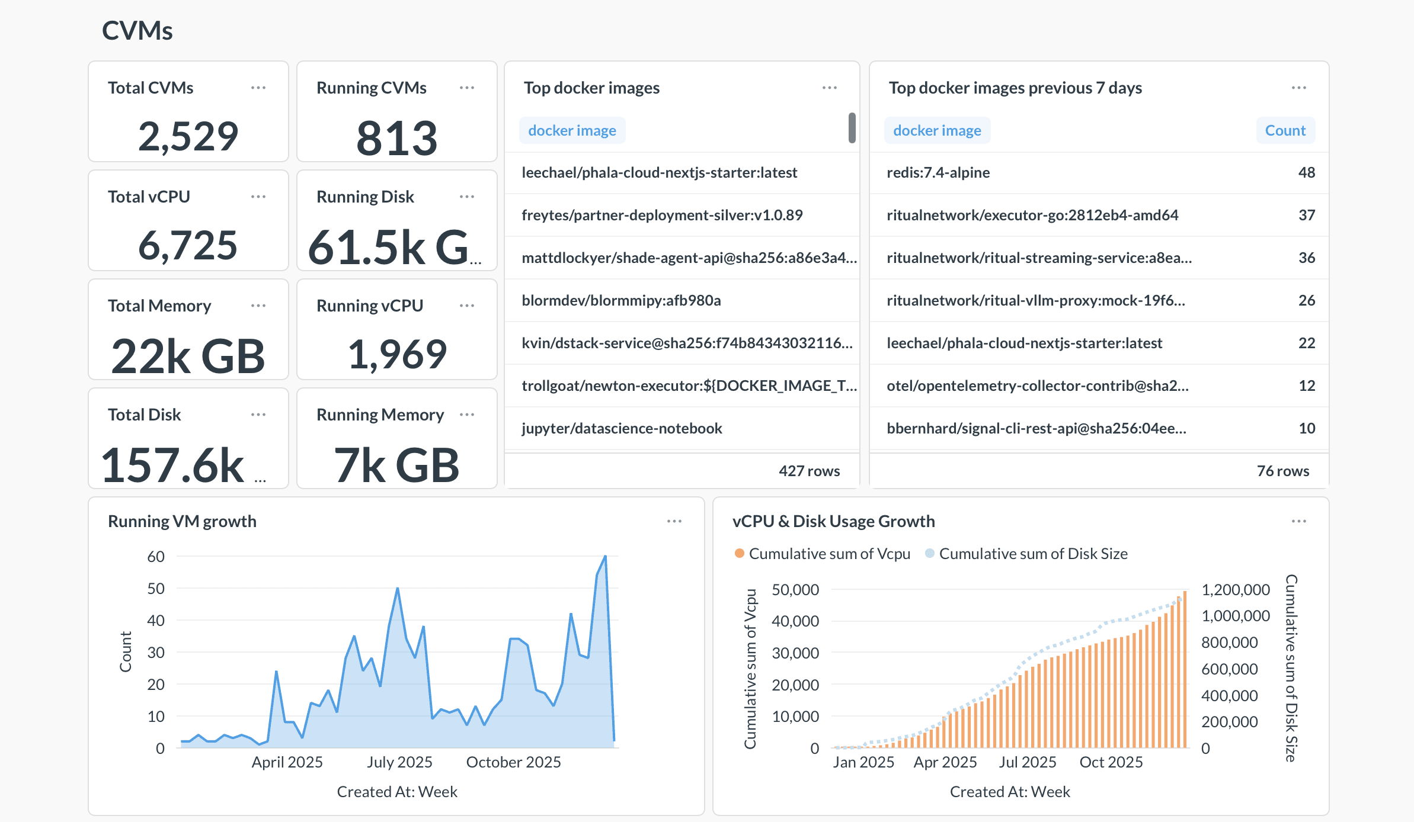This screenshot has width=1414, height=822.
Task: Open Total Disk card ellipsis menu
Action: [258, 415]
